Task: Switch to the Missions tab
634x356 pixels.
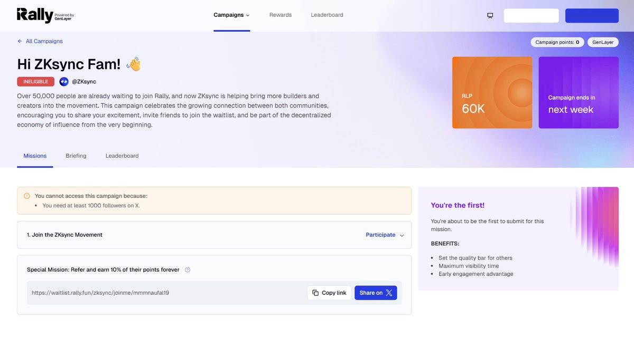Action: click(35, 156)
